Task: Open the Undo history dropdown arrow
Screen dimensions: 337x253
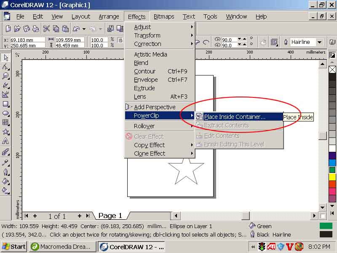Action: [x=84, y=29]
